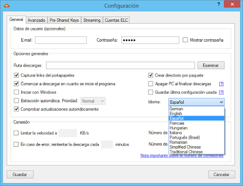Click the Ruta descargas path field
This screenshot has width=243, height=186.
(x=121, y=65)
